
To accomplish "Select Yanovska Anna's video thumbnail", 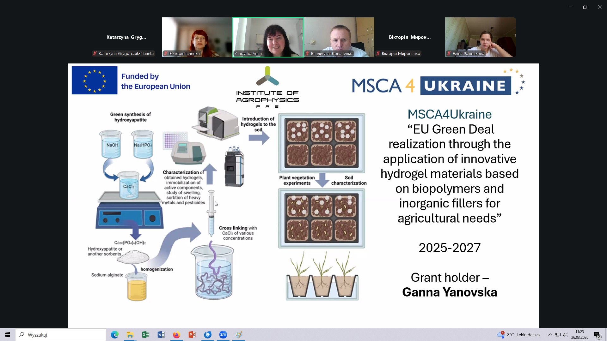I will click(268, 37).
